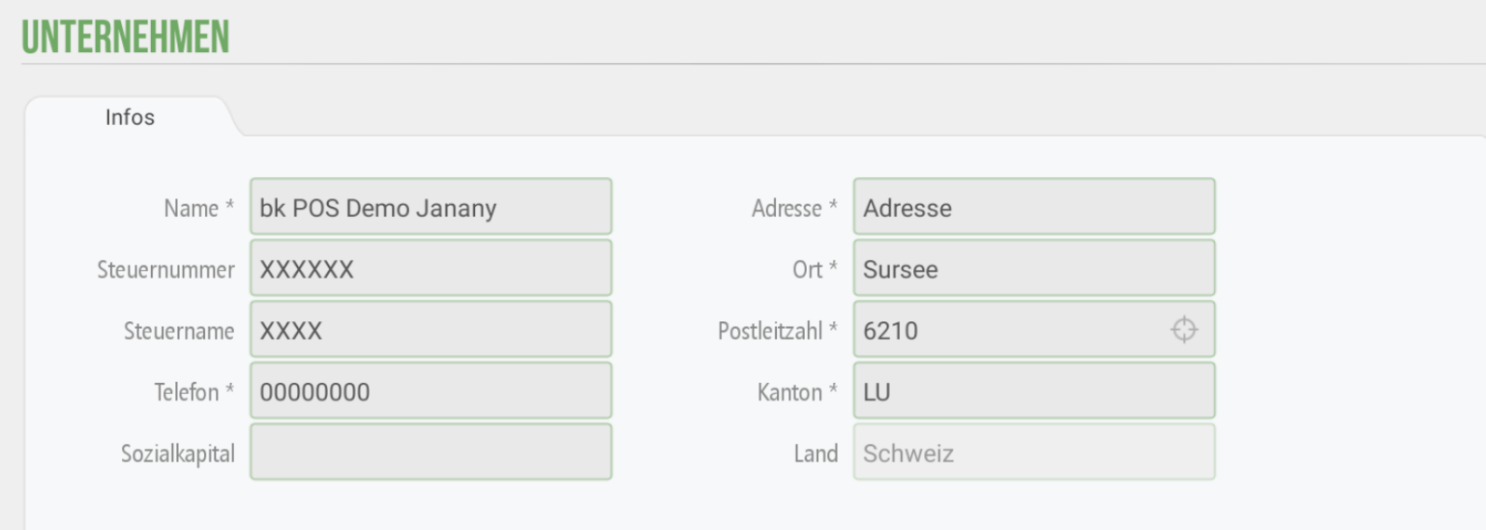Click the Postleitzahl * label
Screen dimensions: 1486x530
778,331
